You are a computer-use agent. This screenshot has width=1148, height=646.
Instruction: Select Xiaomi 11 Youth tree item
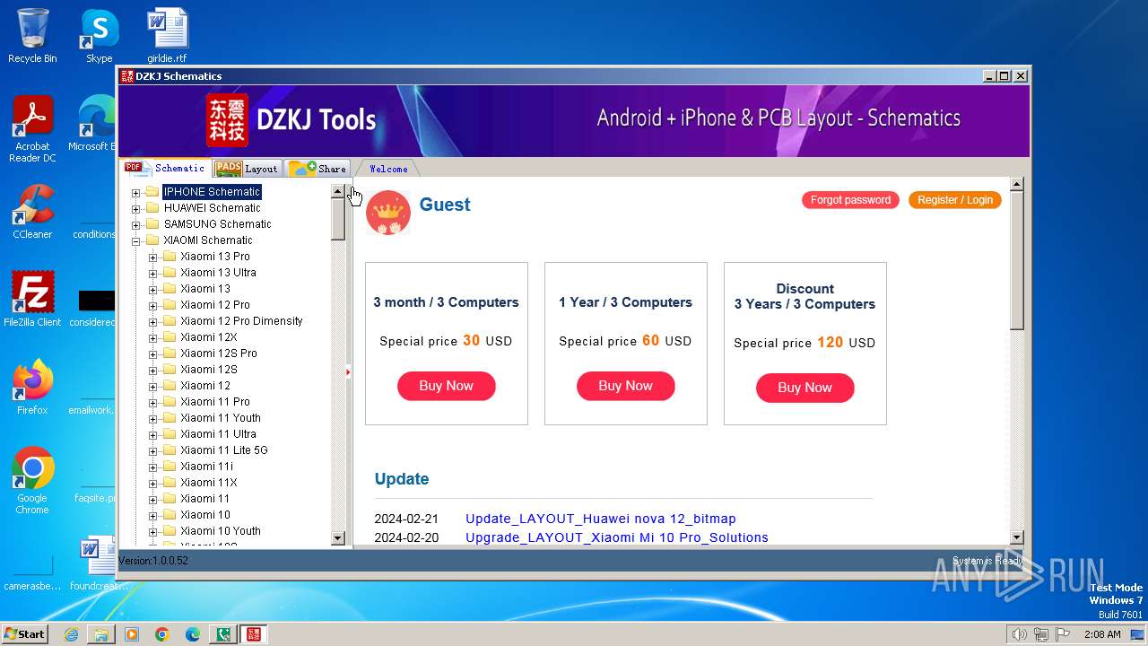[x=220, y=418]
